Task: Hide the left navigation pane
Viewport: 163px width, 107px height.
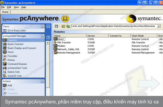Action: [x=48, y=26]
